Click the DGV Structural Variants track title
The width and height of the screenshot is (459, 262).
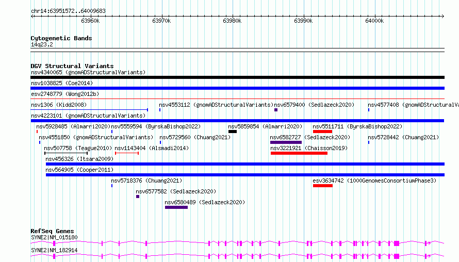coord(72,66)
